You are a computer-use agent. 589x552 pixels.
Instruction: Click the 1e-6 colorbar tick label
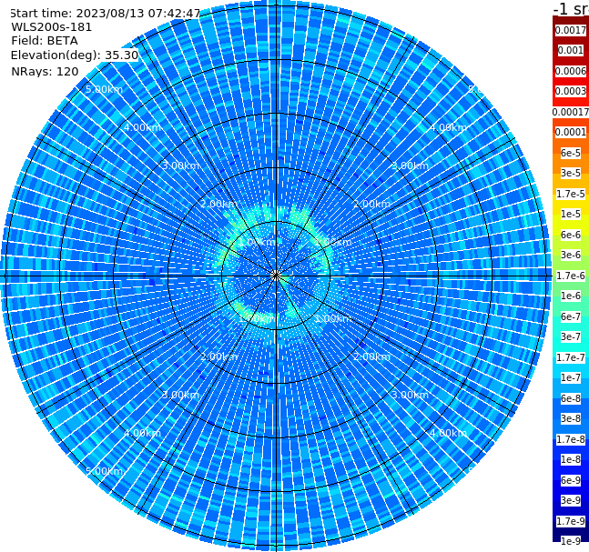tap(571, 296)
